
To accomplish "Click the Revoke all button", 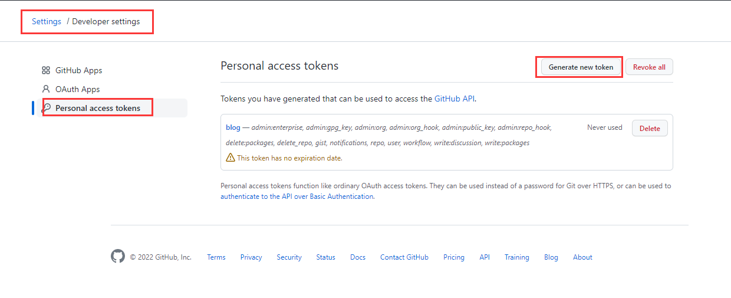I will [649, 67].
